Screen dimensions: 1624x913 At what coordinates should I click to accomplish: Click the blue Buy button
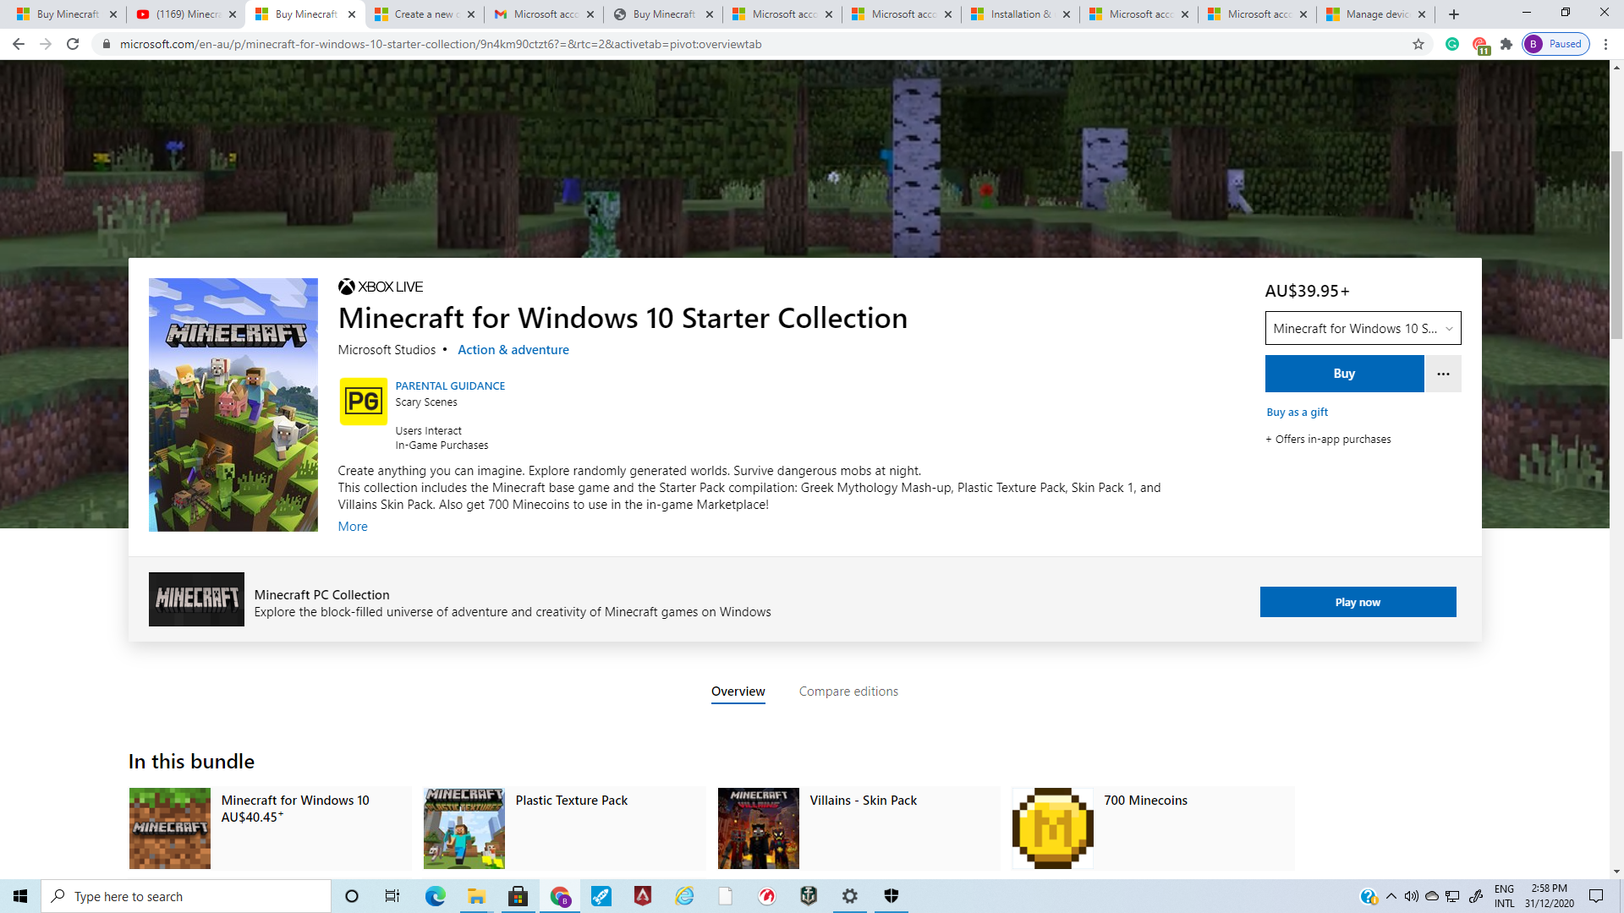click(1344, 374)
